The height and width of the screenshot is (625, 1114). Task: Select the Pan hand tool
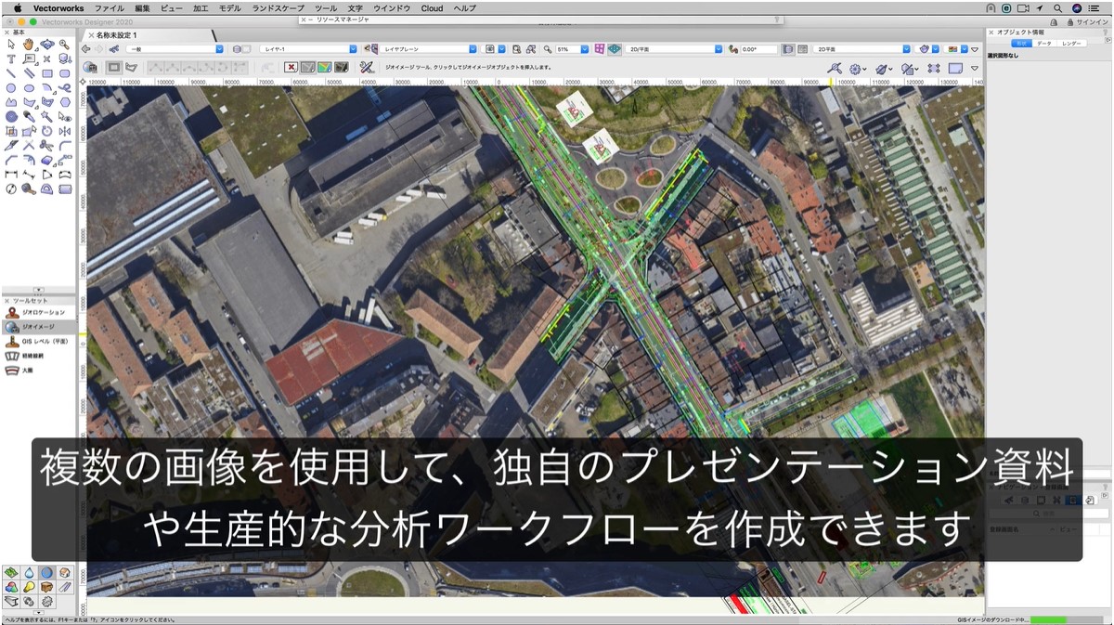coord(29,44)
